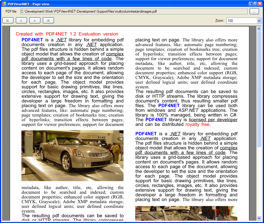
Task: Go to the first page button
Action: tap(8, 20)
